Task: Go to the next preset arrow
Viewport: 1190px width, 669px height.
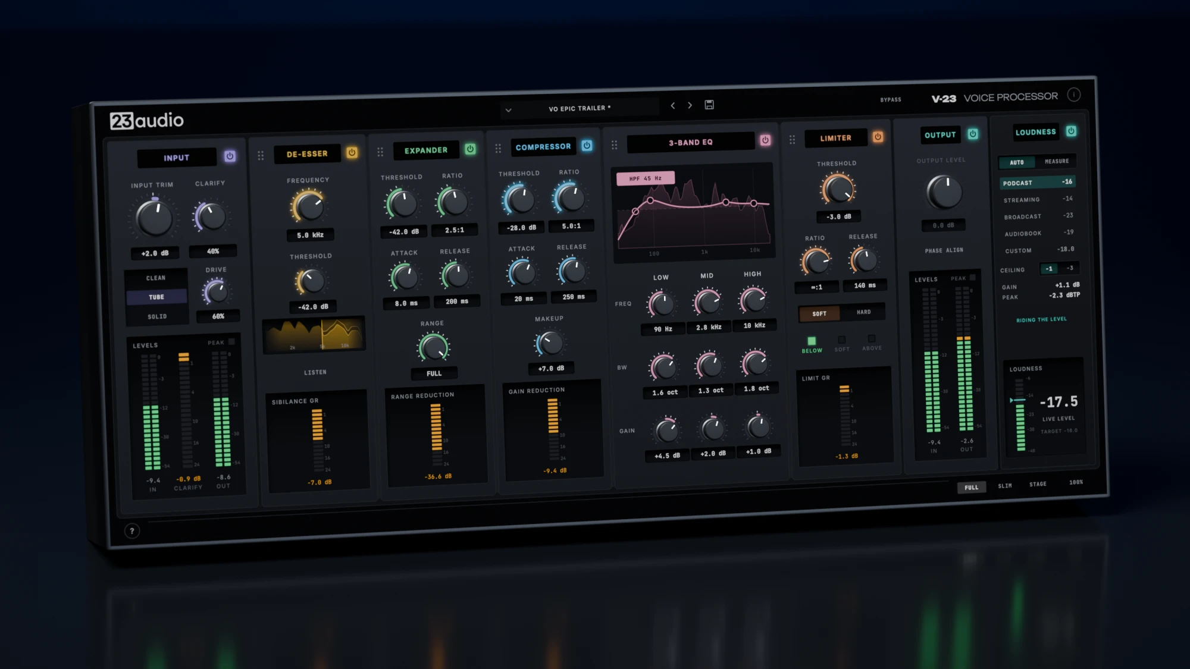Action: coord(690,105)
